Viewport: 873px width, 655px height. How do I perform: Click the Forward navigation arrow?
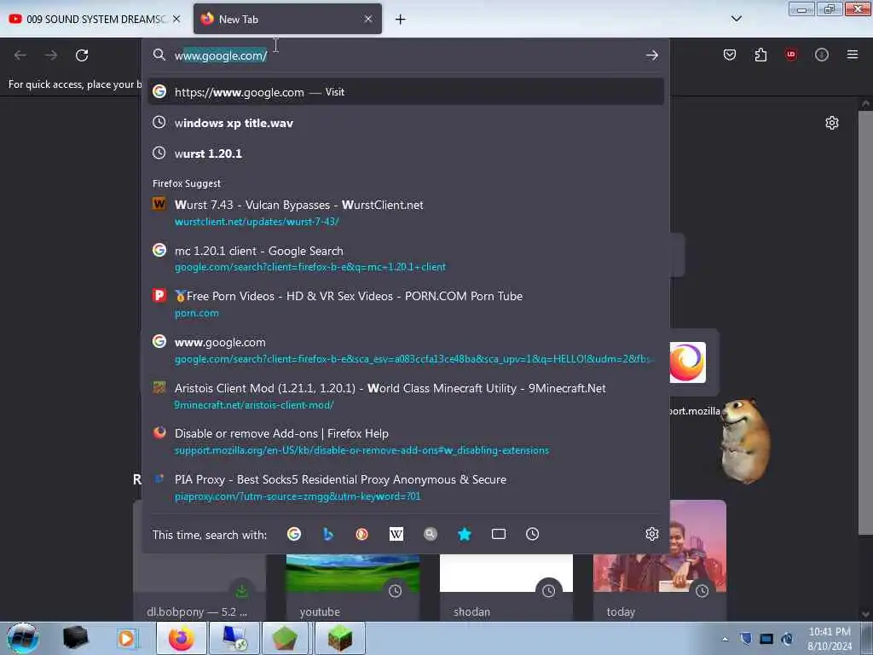pos(51,55)
